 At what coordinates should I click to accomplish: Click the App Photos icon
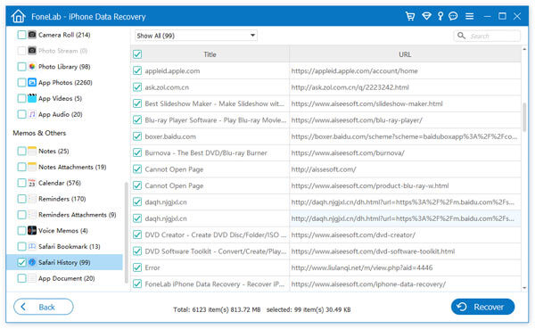tap(32, 82)
